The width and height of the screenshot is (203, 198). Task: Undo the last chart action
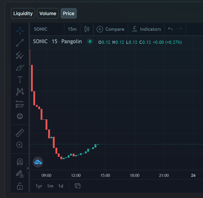pos(170,29)
